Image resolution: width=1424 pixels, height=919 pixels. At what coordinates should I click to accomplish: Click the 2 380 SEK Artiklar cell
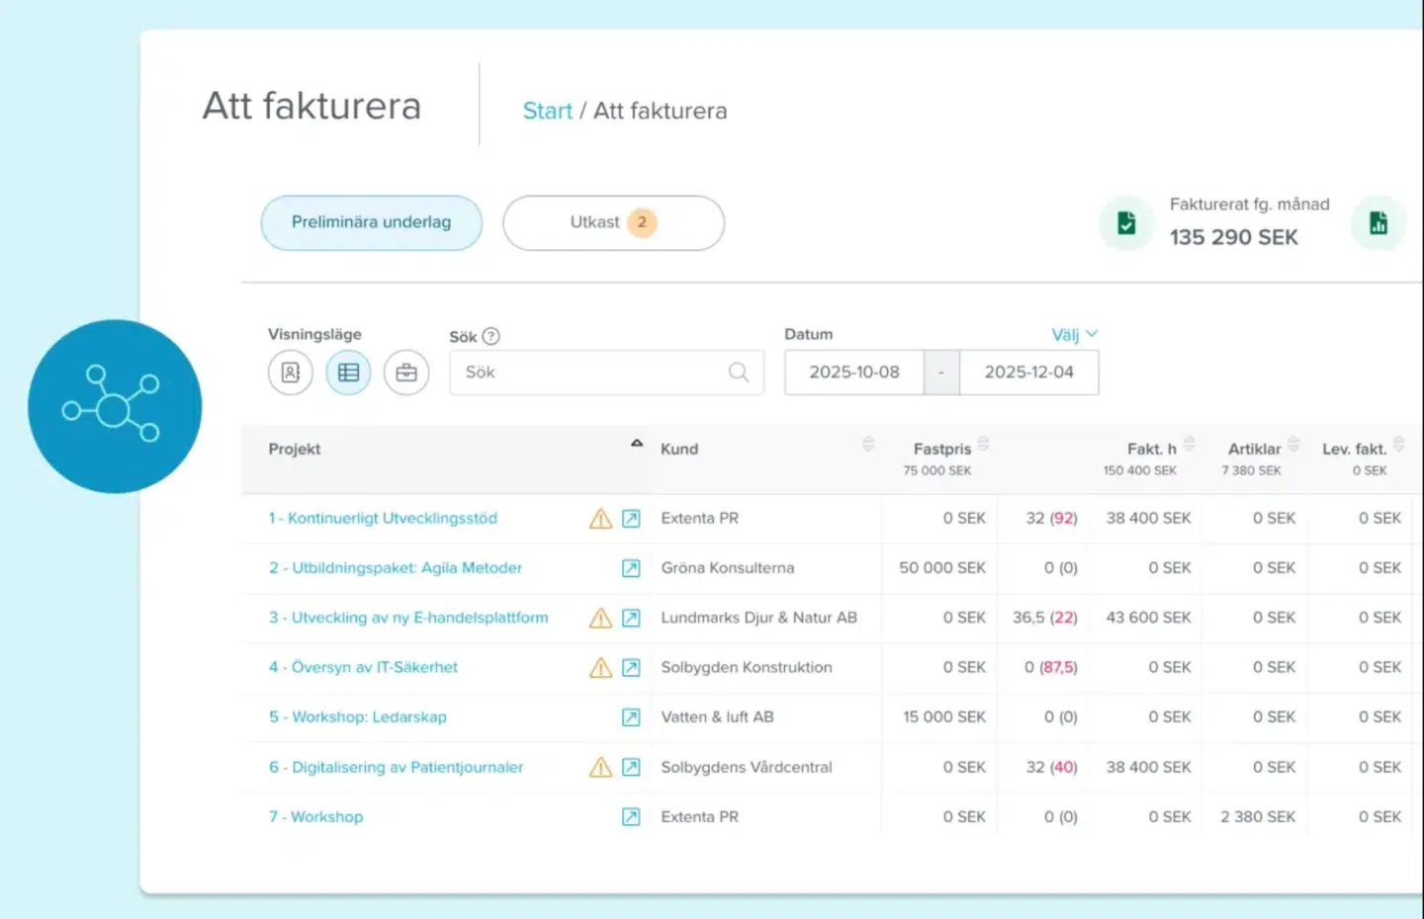(x=1258, y=817)
